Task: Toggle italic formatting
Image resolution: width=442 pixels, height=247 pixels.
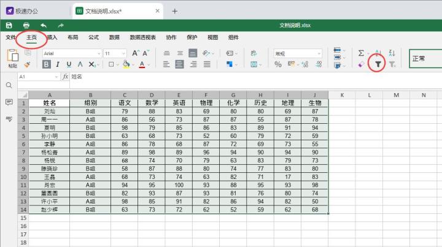Action: [x=58, y=64]
